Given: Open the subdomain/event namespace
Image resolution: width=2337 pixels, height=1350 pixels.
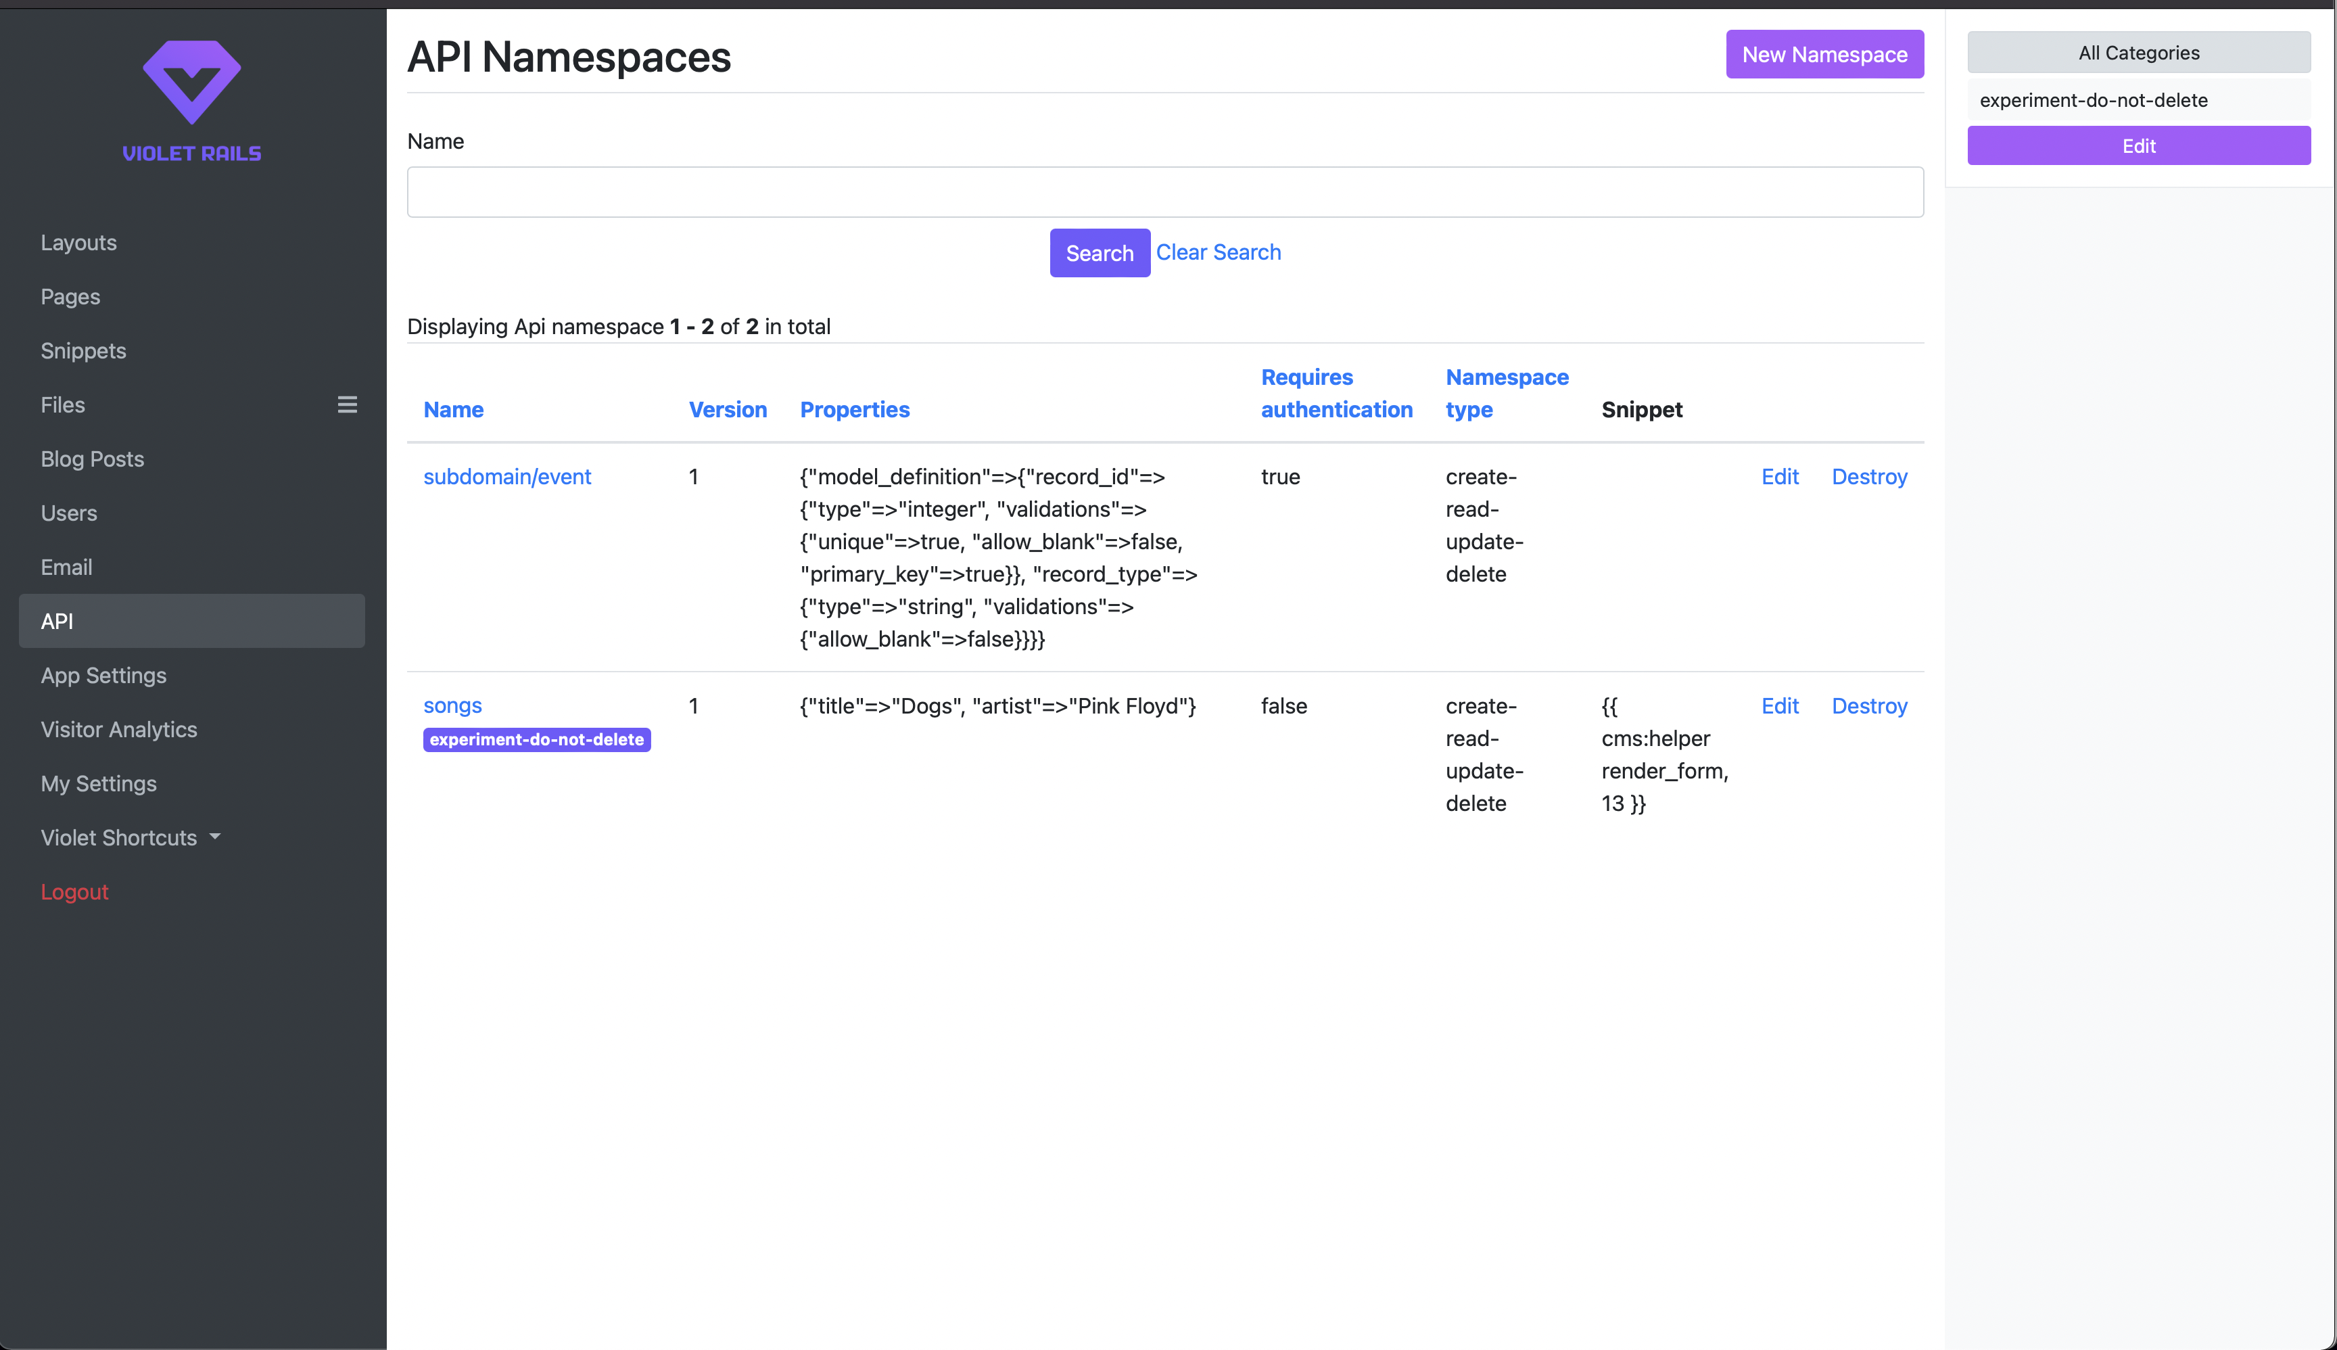Looking at the screenshot, I should [x=507, y=477].
